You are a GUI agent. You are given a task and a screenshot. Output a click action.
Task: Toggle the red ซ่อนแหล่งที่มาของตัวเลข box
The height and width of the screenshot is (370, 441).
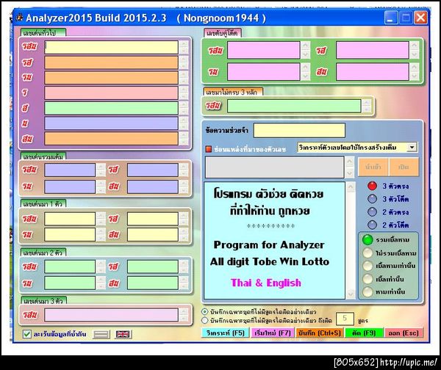click(209, 149)
